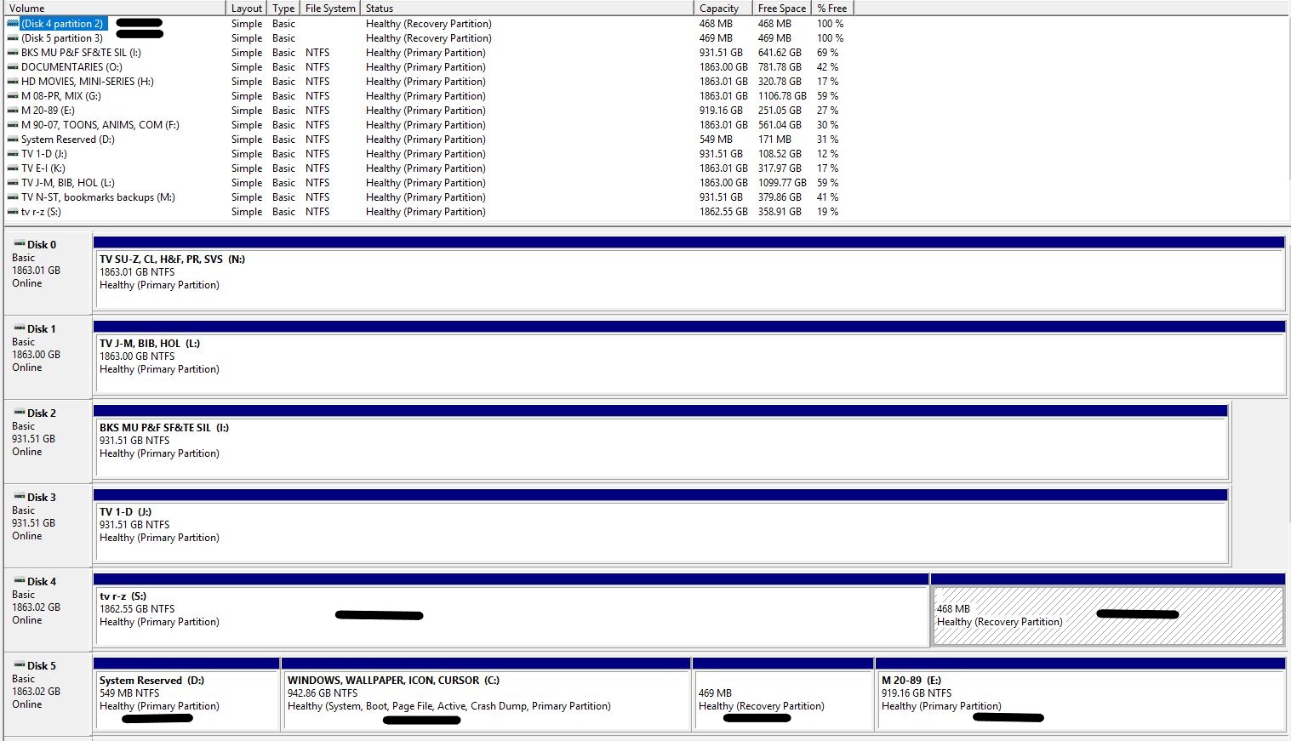This screenshot has height=741, width=1291.
Task: Click the "41 %" free percentage cell
Action: (x=827, y=197)
